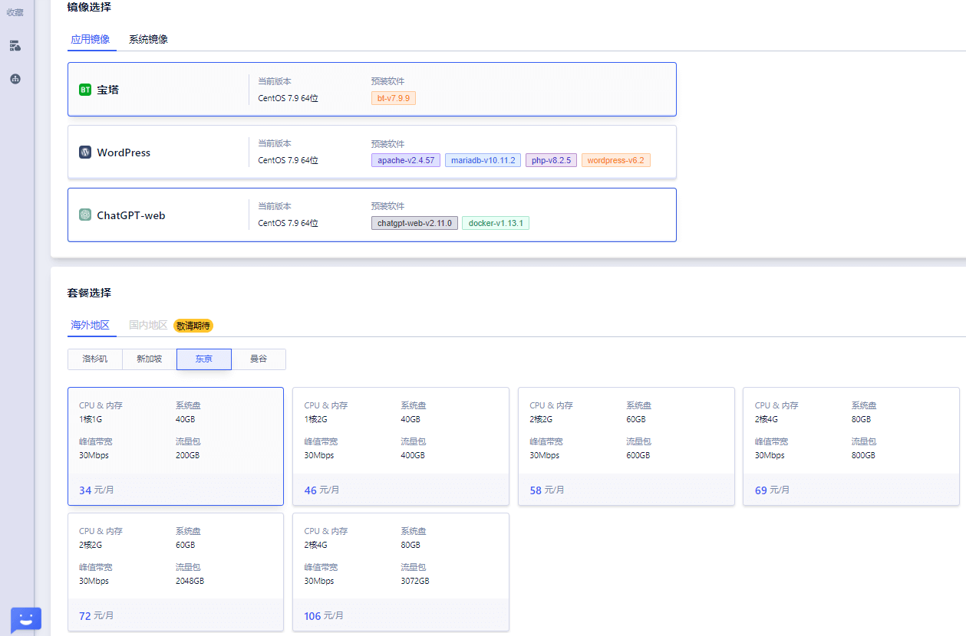Choose the 东京 region
This screenshot has height=636, width=966.
click(x=204, y=359)
